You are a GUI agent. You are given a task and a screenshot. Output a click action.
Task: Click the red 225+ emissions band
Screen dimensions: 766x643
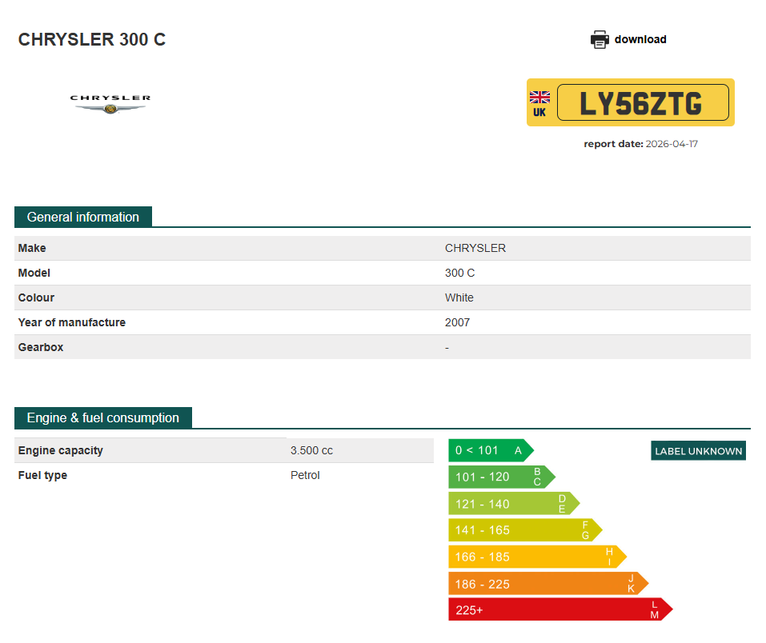[560, 609]
